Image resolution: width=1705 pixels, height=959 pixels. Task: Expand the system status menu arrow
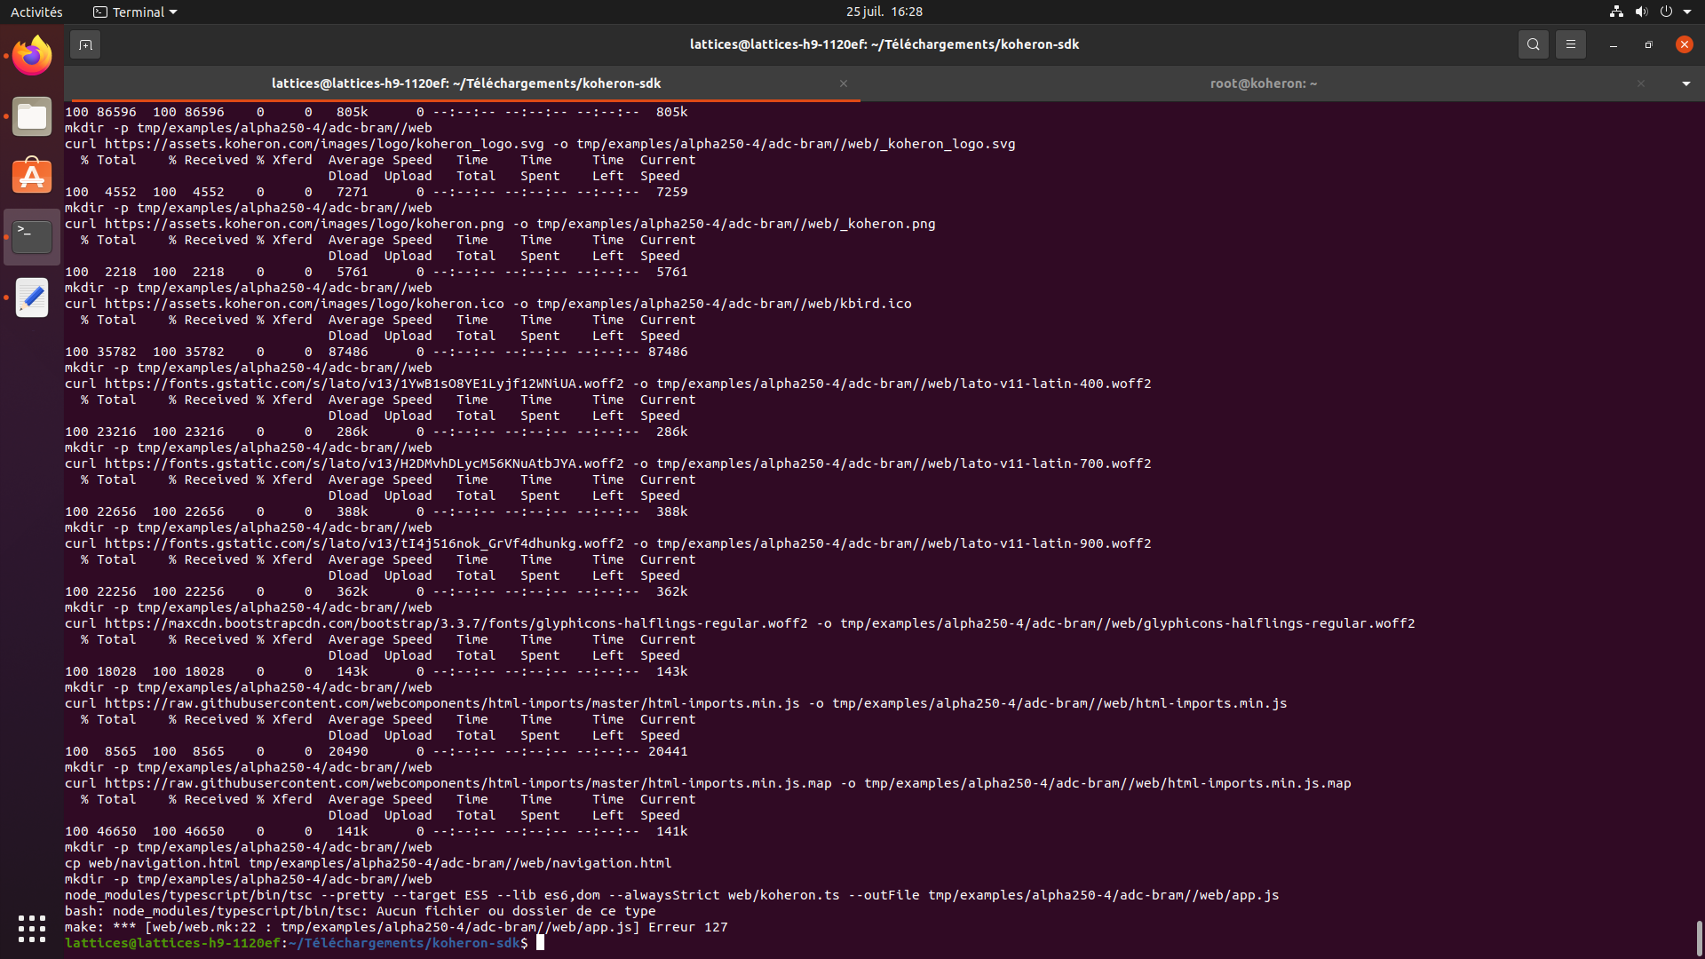click(1690, 12)
